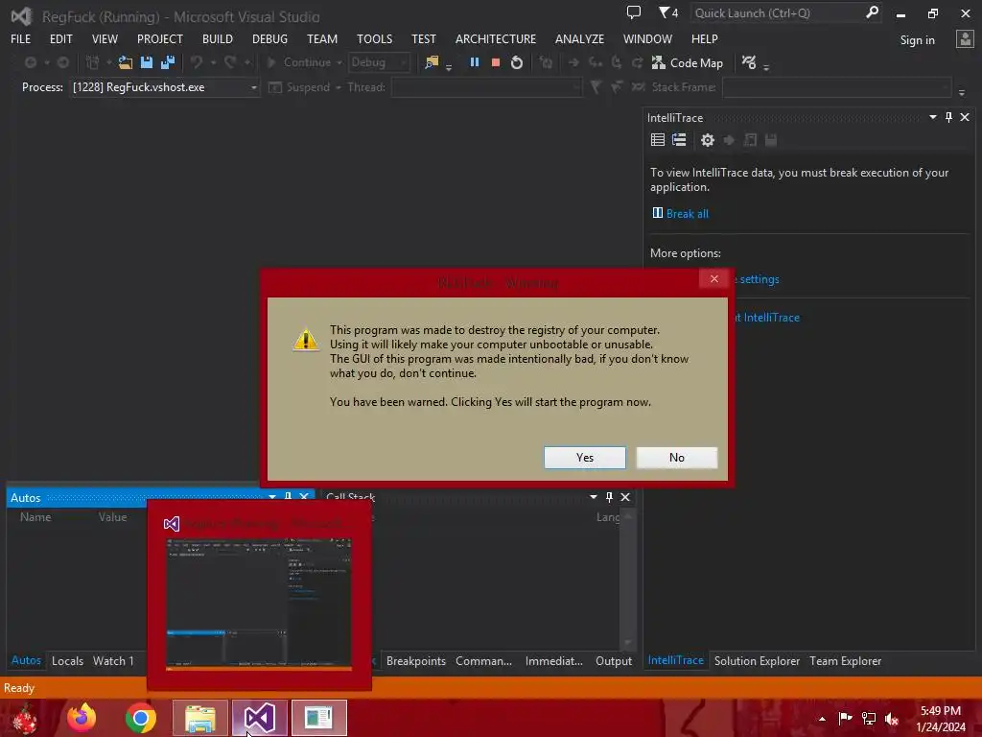Open Chrome from the taskbar
Image resolution: width=982 pixels, height=737 pixels.
[141, 718]
